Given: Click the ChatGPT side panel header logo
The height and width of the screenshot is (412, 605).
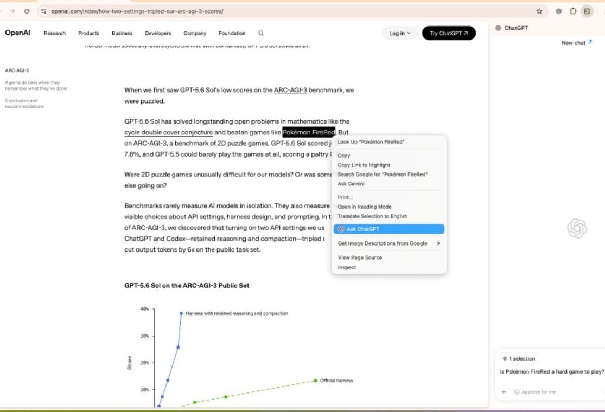Looking at the screenshot, I should point(498,28).
